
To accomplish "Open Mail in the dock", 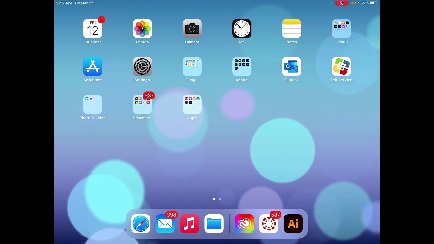I will coord(165,224).
